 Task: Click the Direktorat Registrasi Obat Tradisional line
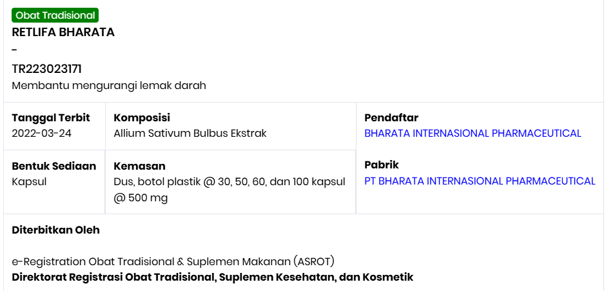pyautogui.click(x=212, y=277)
